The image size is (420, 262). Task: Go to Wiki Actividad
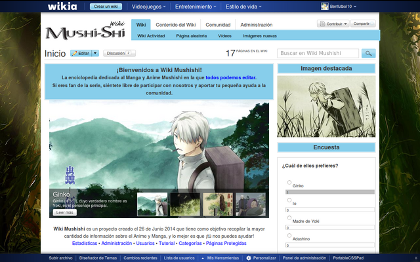pyautogui.click(x=151, y=36)
